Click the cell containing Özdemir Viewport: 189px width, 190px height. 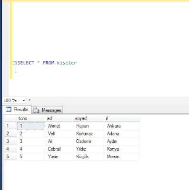click(x=89, y=141)
